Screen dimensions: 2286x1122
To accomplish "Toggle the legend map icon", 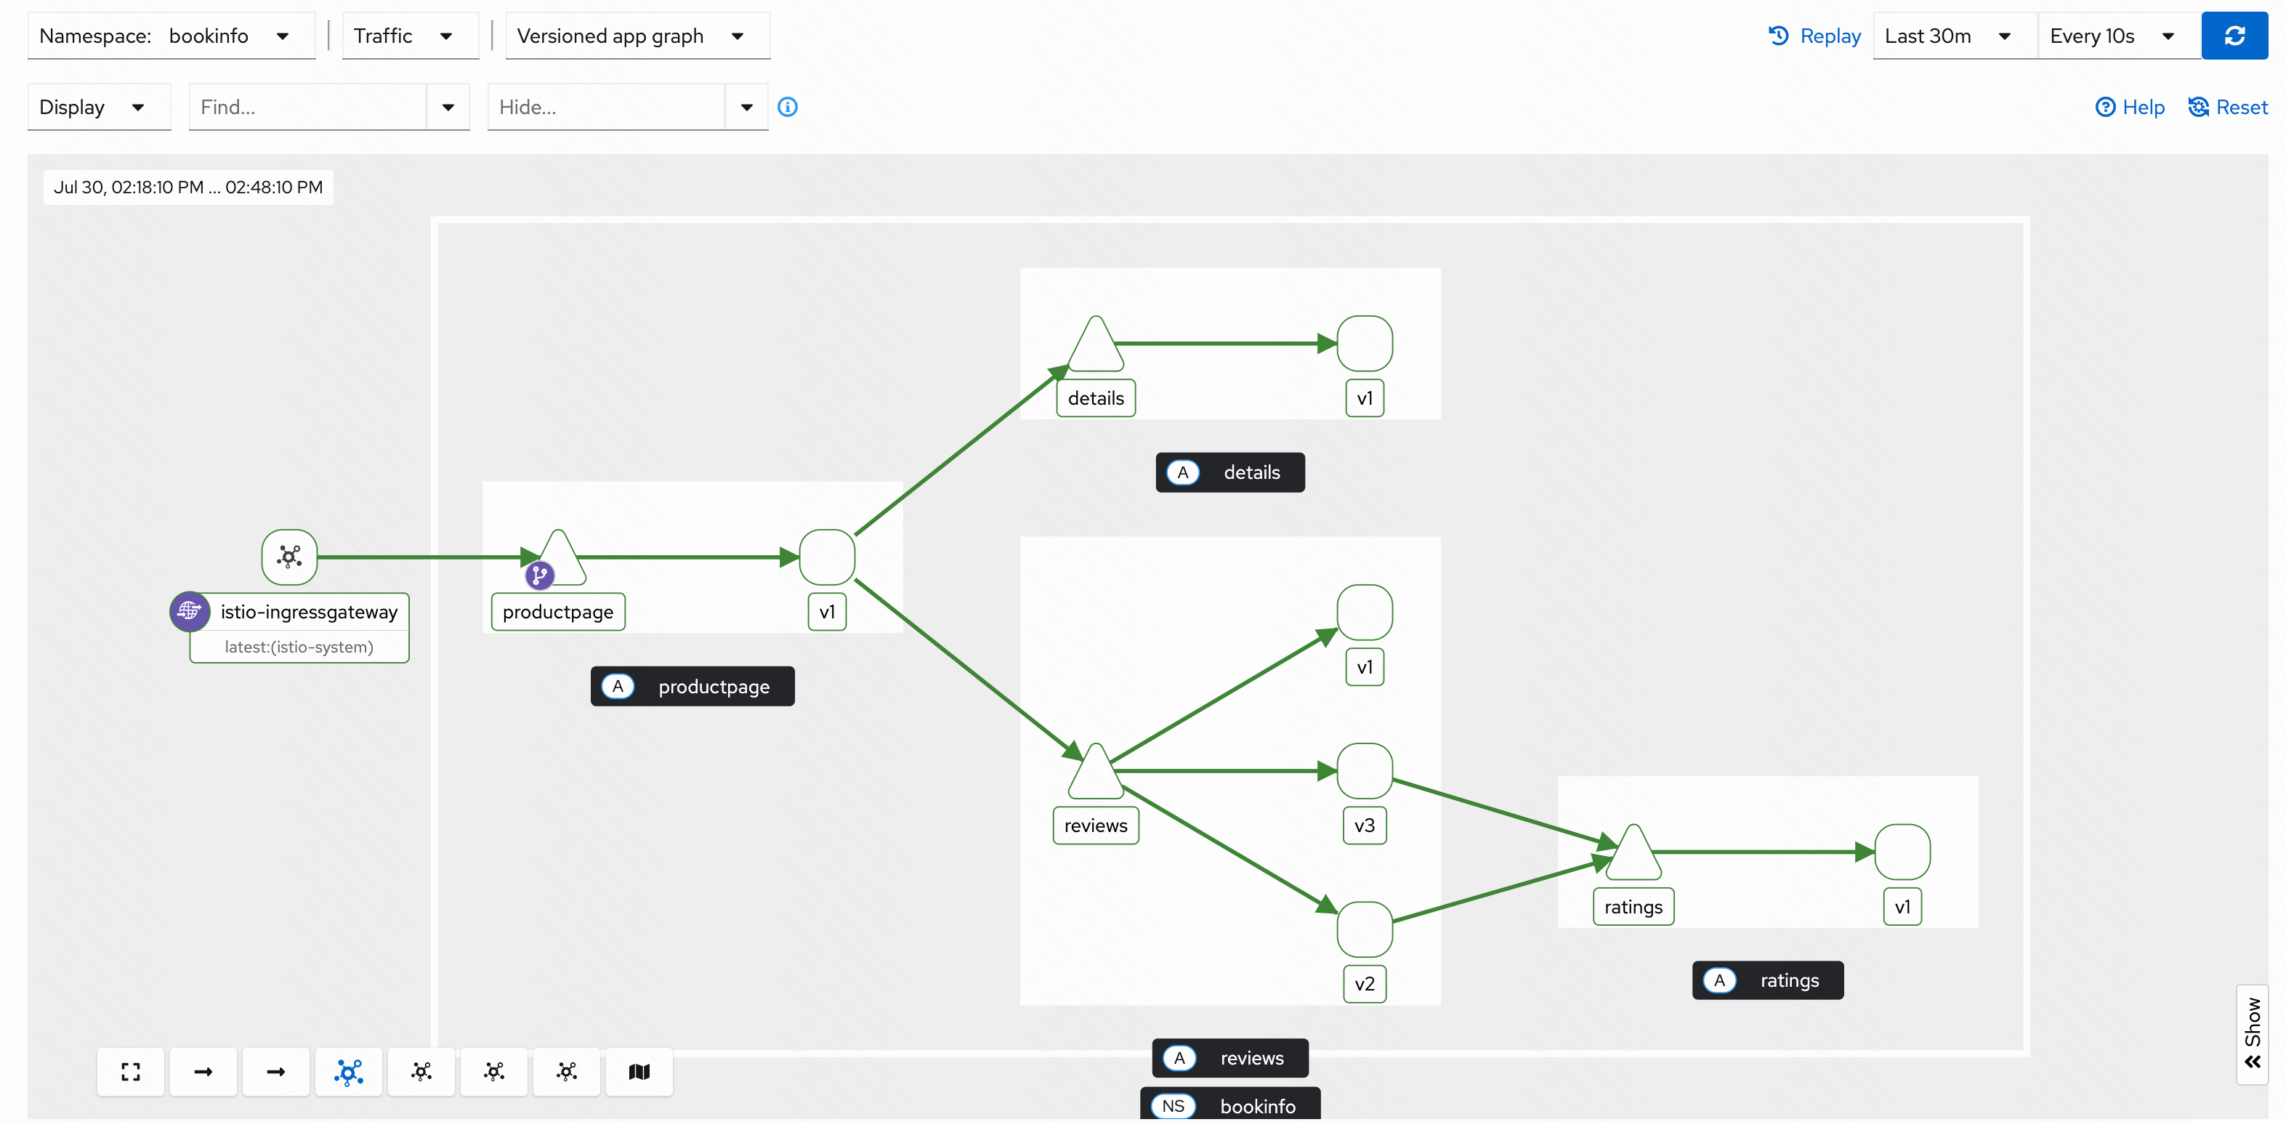I will point(639,1071).
